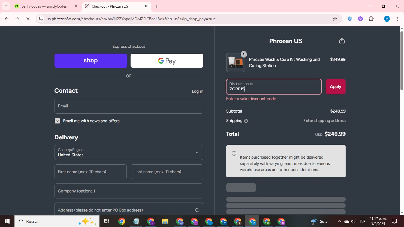The image size is (404, 227).
Task: Click the shipping help question mark icon
Action: tap(246, 121)
